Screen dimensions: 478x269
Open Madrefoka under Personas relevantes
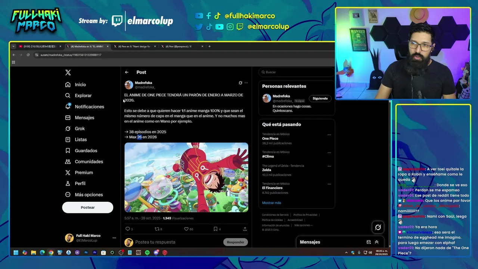coord(281,96)
